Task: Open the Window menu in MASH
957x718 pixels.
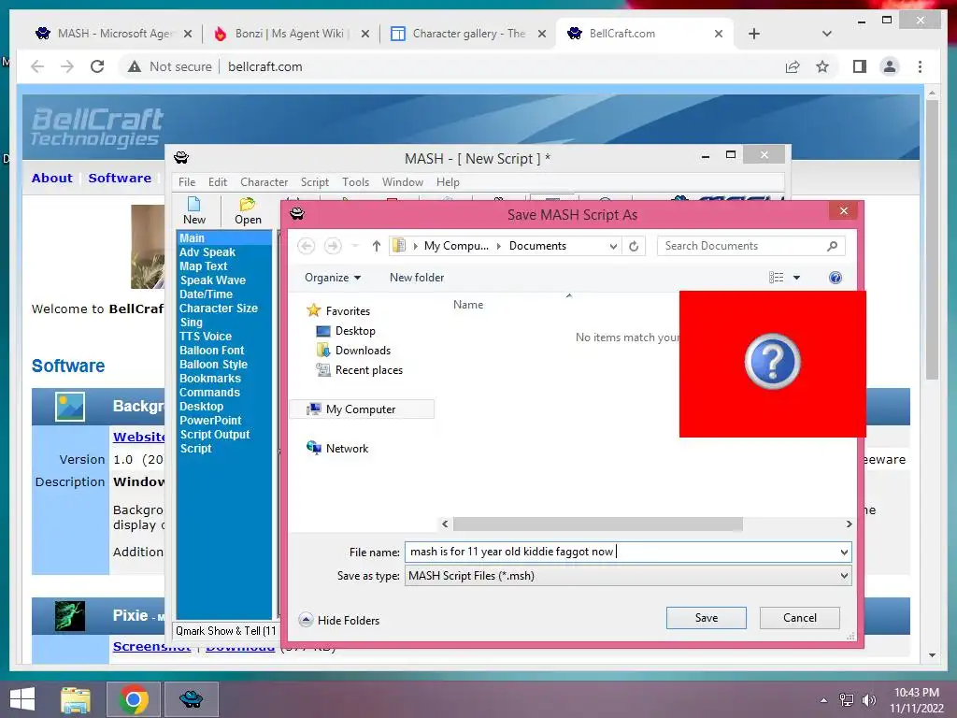Action: [x=402, y=182]
